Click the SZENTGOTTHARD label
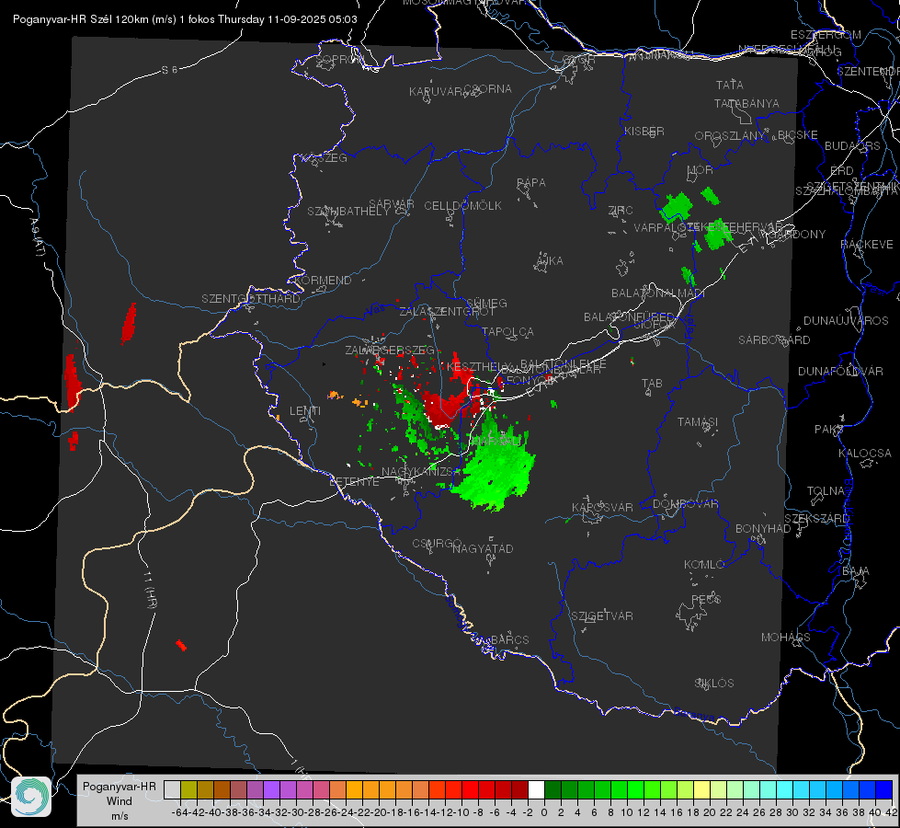900x828 pixels. point(251,298)
